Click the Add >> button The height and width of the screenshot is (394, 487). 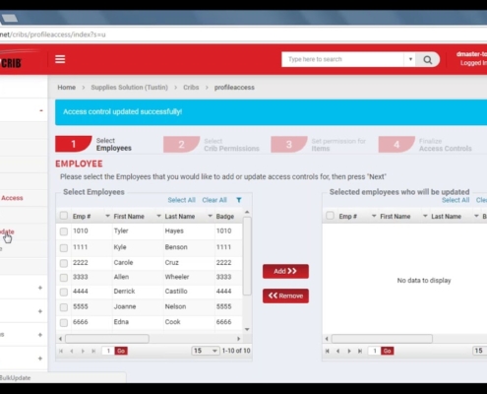click(x=285, y=271)
